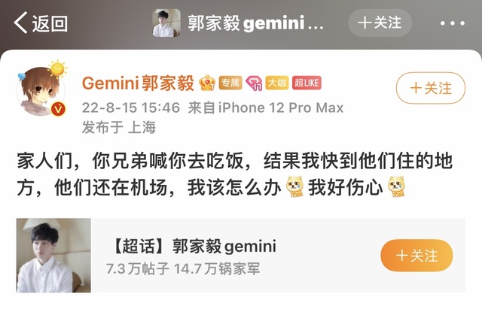Follow Gemini郭家毅 with outlined 十关注 button
The height and width of the screenshot is (321, 482).
(x=430, y=89)
